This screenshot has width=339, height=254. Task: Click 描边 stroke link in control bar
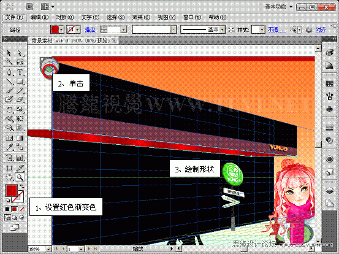(x=91, y=29)
